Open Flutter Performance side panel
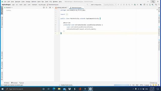 pyautogui.click(x=159, y=45)
